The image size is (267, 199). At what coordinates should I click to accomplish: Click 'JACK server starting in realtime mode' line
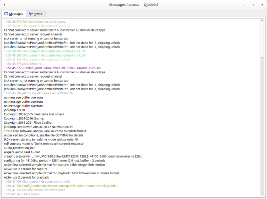coord(41,139)
